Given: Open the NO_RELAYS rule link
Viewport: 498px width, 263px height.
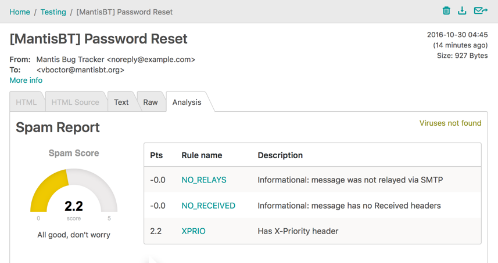Looking at the screenshot, I should (x=204, y=180).
